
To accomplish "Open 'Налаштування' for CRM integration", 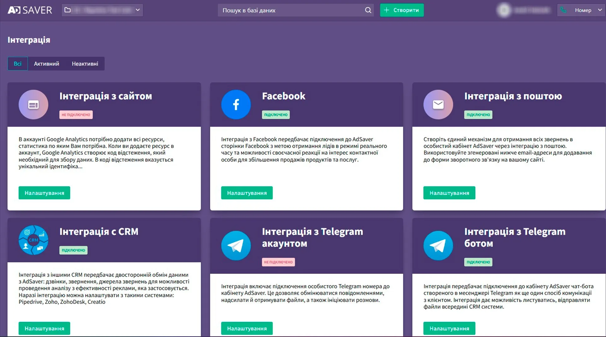I will (45, 328).
